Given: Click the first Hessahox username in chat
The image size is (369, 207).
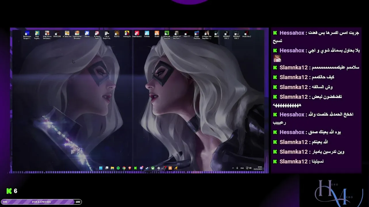Looking at the screenshot, I should [x=292, y=33].
